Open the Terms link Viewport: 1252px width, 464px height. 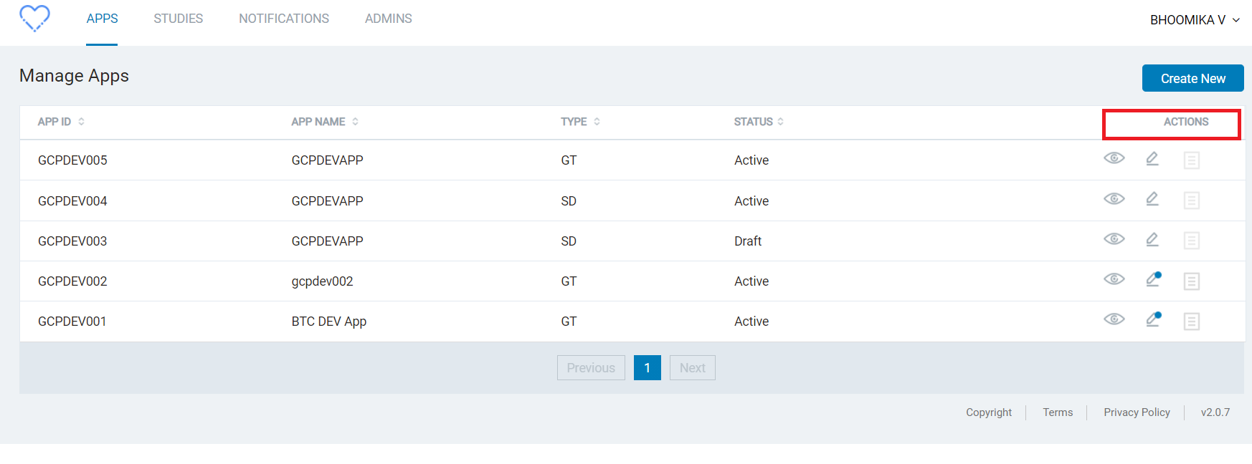1058,412
